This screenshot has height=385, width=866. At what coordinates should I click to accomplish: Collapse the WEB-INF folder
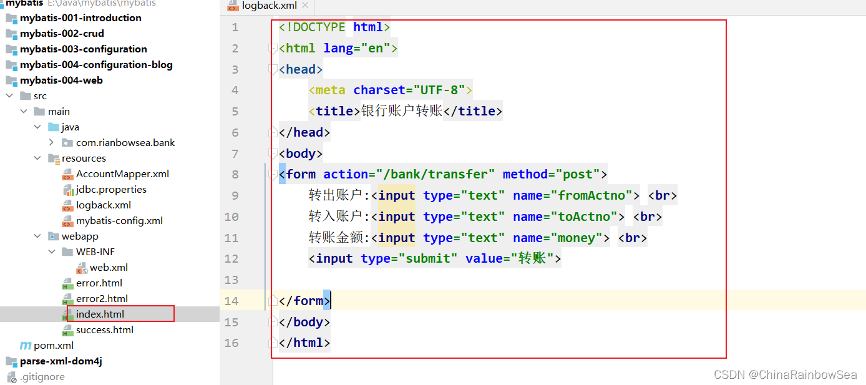tap(51, 252)
